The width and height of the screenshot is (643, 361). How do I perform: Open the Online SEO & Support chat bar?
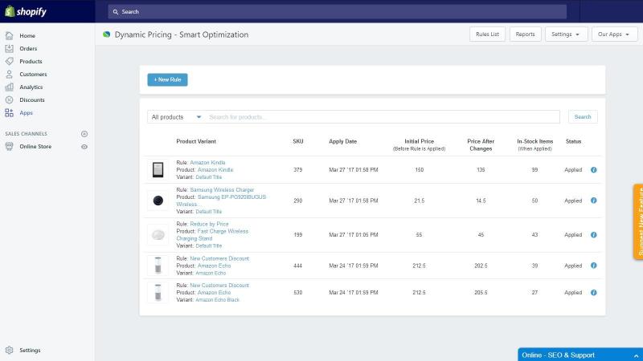[580, 355]
